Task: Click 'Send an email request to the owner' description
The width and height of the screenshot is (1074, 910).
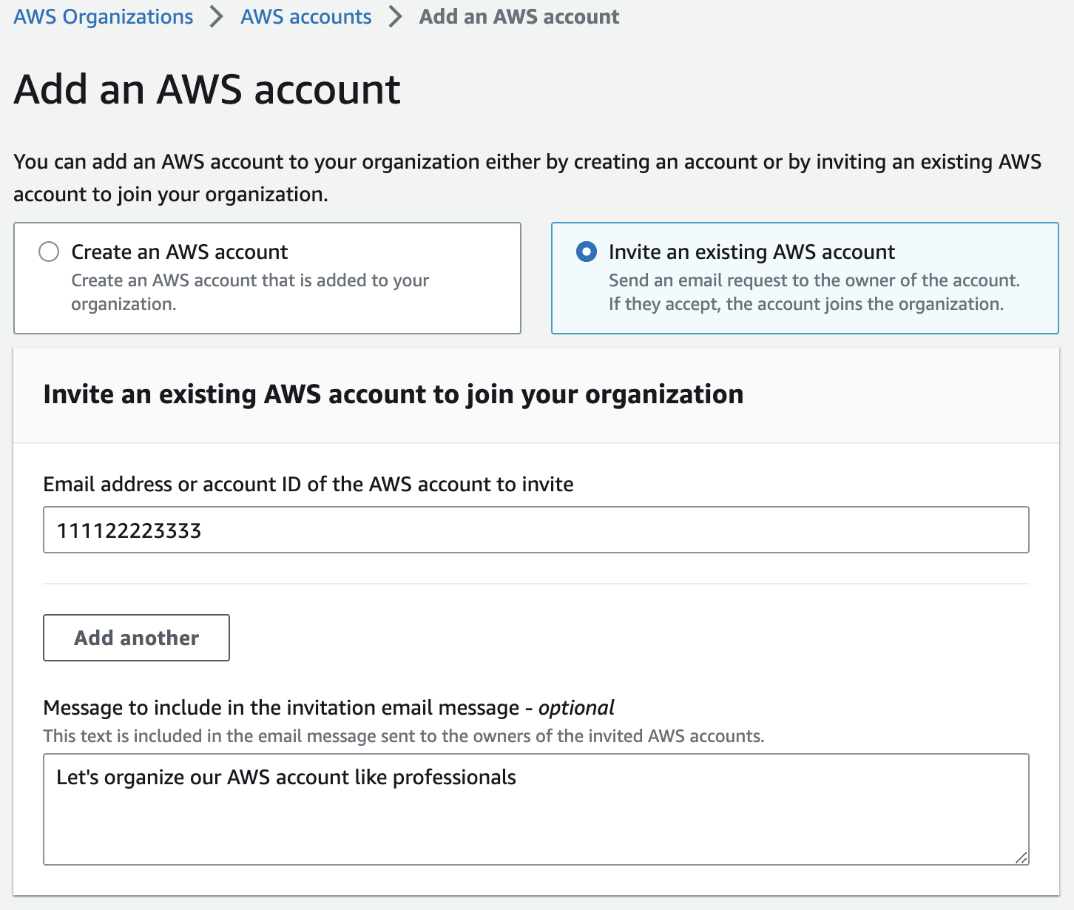Action: click(x=814, y=292)
